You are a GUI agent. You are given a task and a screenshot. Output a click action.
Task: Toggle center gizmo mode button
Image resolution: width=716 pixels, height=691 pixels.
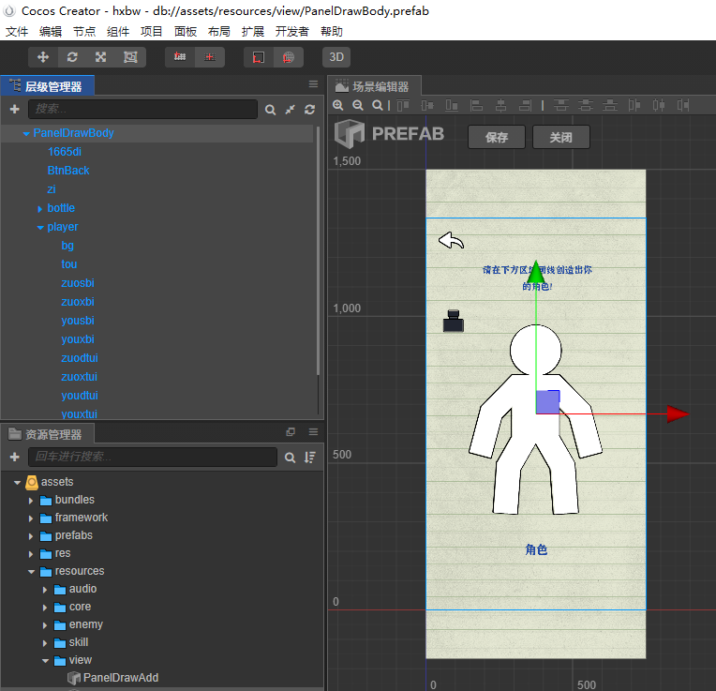[x=210, y=57]
